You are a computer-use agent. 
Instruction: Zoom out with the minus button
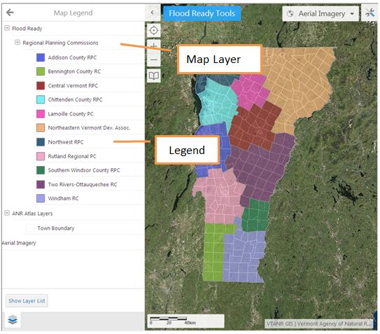point(154,60)
